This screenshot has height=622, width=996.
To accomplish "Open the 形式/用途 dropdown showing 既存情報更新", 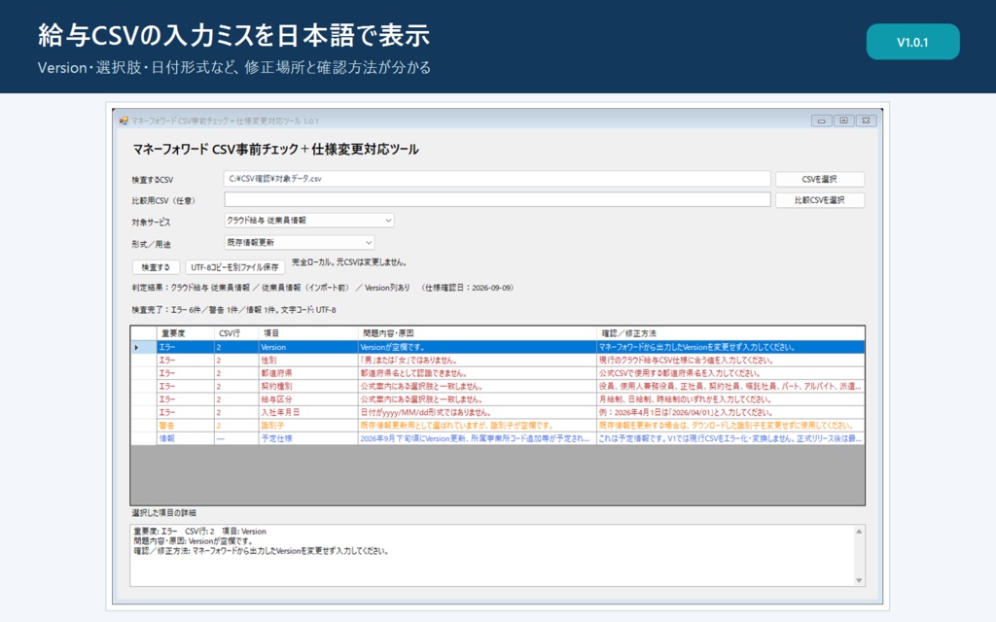I will tap(300, 242).
